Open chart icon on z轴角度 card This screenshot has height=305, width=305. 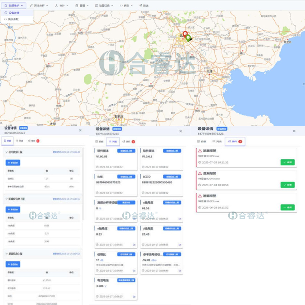(x=180, y=244)
